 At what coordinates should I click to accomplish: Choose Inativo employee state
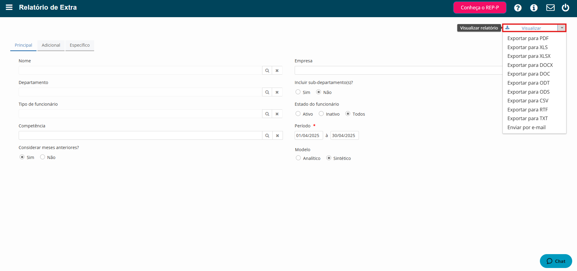point(321,114)
